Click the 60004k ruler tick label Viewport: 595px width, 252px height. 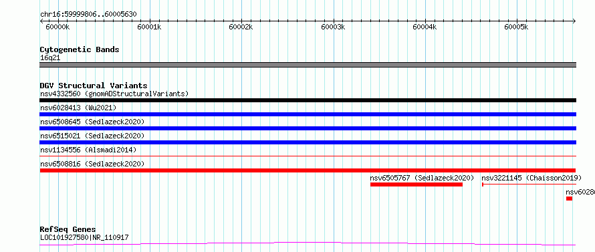[x=425, y=27]
